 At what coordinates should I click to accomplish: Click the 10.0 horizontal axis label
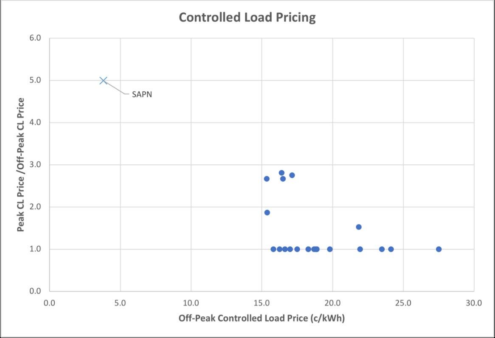pyautogui.click(x=191, y=303)
